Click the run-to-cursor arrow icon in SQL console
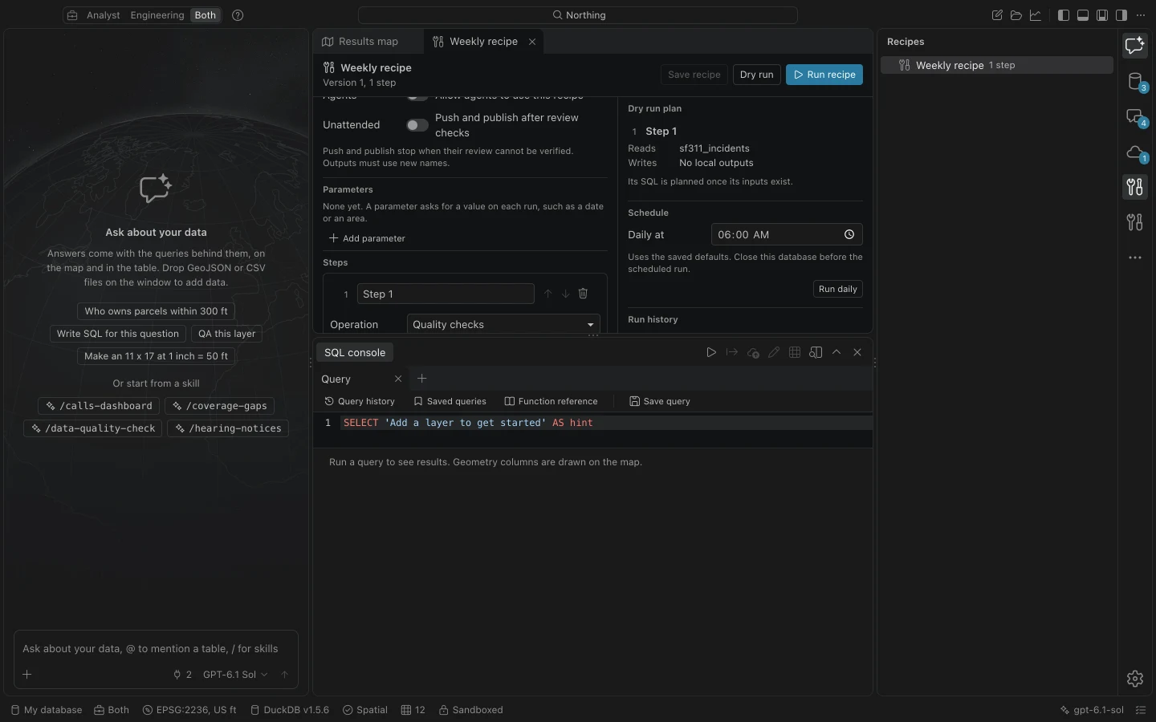 click(732, 352)
